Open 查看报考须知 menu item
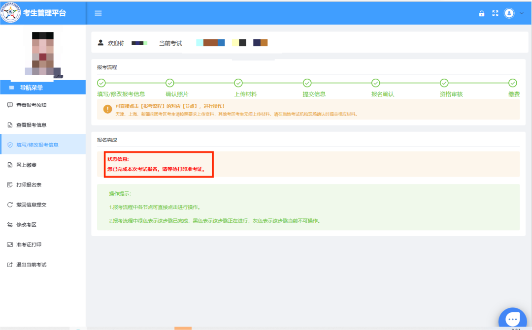The width and height of the screenshot is (532, 330). (x=31, y=105)
